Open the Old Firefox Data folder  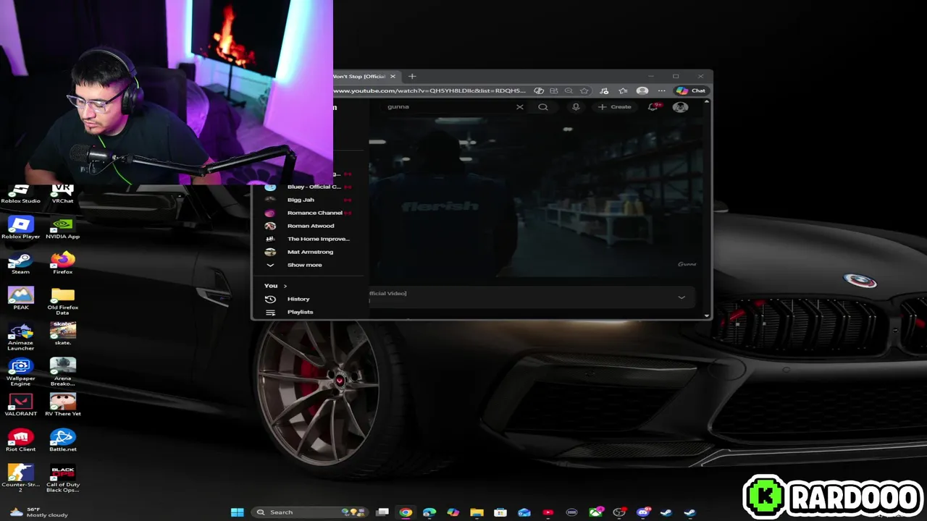point(62,301)
